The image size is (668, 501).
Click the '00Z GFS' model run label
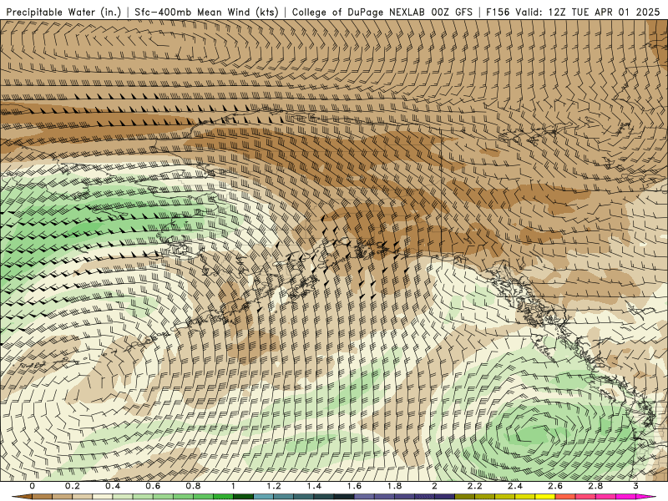(452, 12)
